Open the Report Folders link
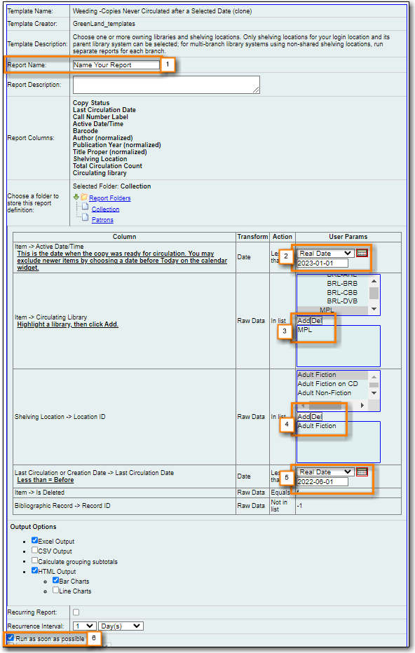This screenshot has width=415, height=653. (109, 198)
